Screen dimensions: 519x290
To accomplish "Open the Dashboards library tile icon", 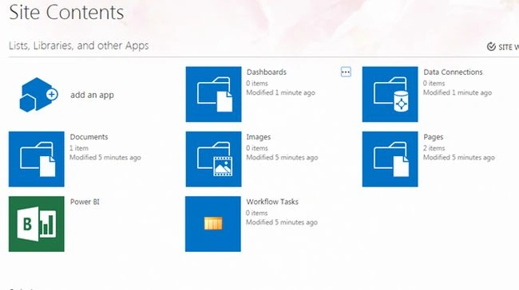I will 213,94.
